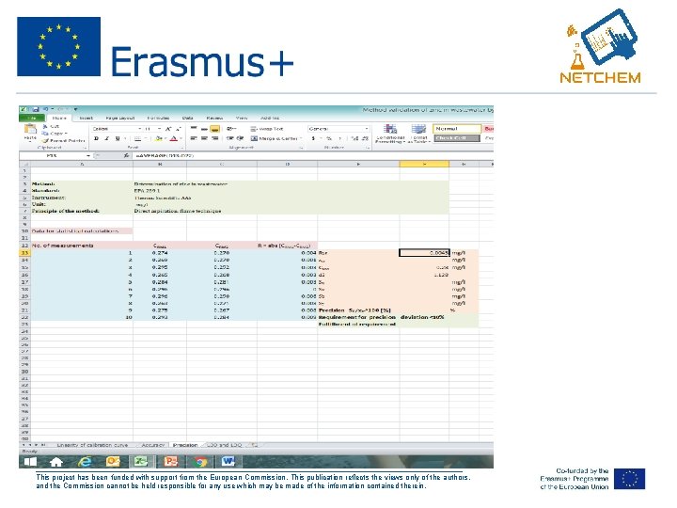Image resolution: width=677 pixels, height=508 pixels.
Task: Align cell text right
Action: click(x=214, y=138)
